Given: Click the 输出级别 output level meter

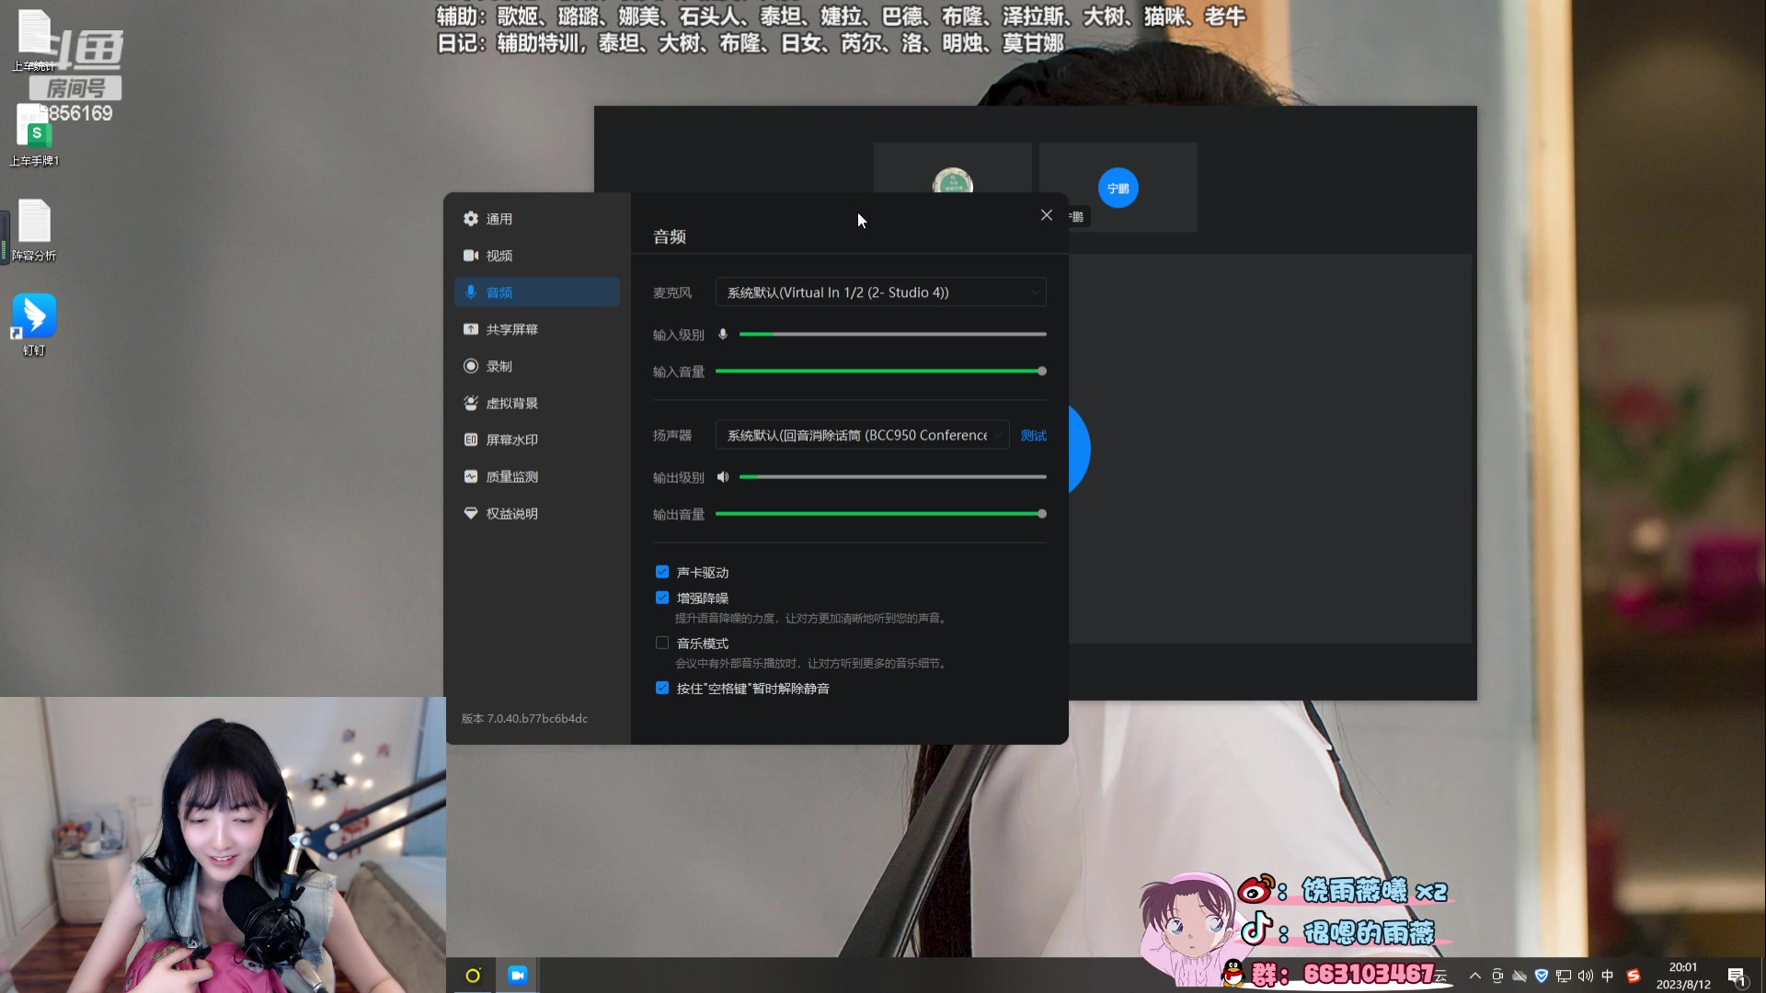Looking at the screenshot, I should tap(892, 477).
